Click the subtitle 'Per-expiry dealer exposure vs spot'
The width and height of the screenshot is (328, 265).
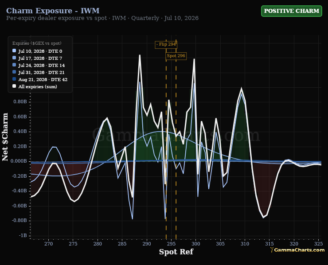pyautogui.click(x=56, y=18)
